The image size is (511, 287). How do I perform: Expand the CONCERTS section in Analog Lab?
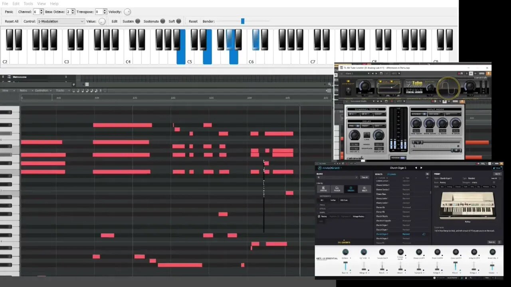point(344,242)
